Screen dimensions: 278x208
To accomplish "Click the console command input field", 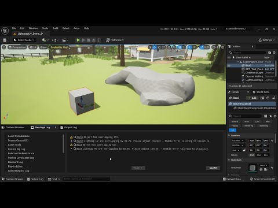I will (x=86, y=179).
